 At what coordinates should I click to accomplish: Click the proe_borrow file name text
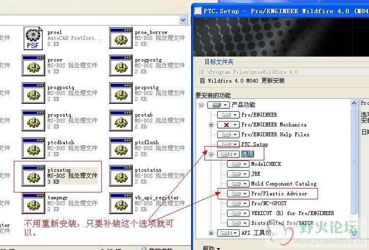coord(151,32)
